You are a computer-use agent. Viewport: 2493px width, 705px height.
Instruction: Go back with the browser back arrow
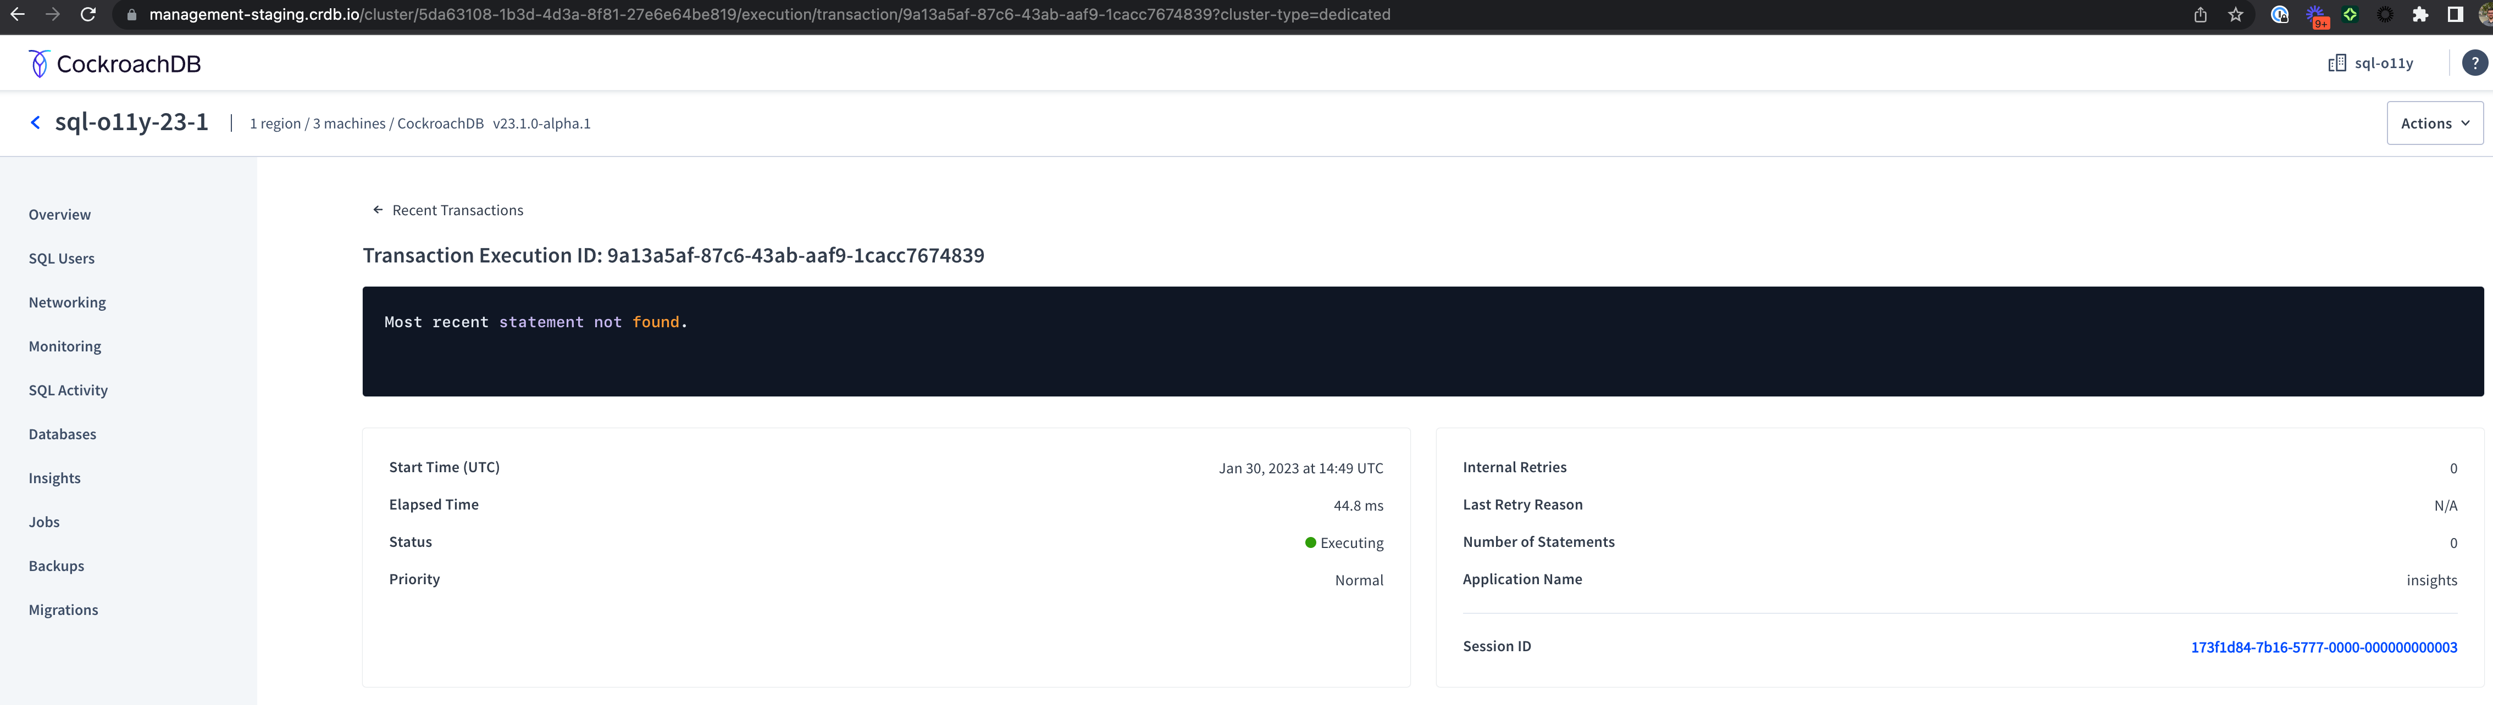point(18,14)
